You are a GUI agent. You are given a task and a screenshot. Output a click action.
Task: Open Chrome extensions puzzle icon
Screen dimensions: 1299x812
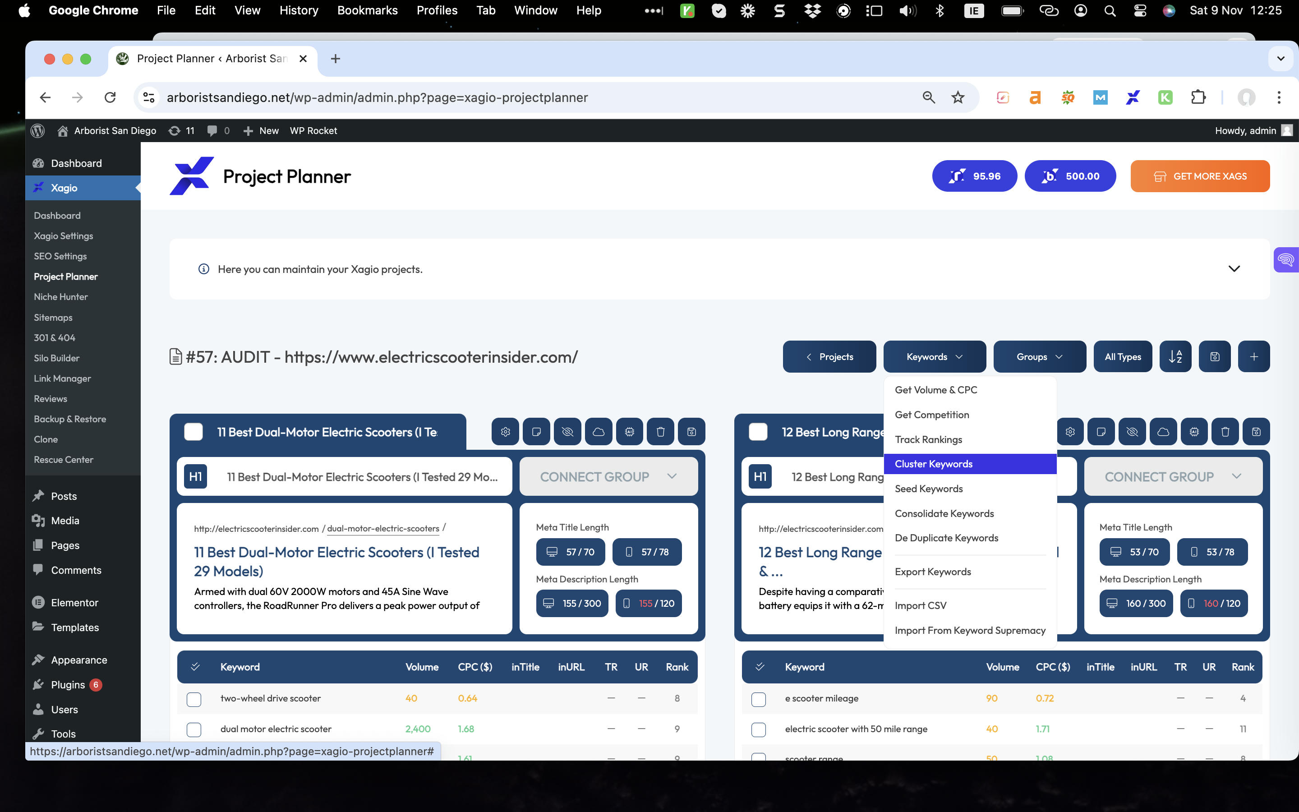1198,97
